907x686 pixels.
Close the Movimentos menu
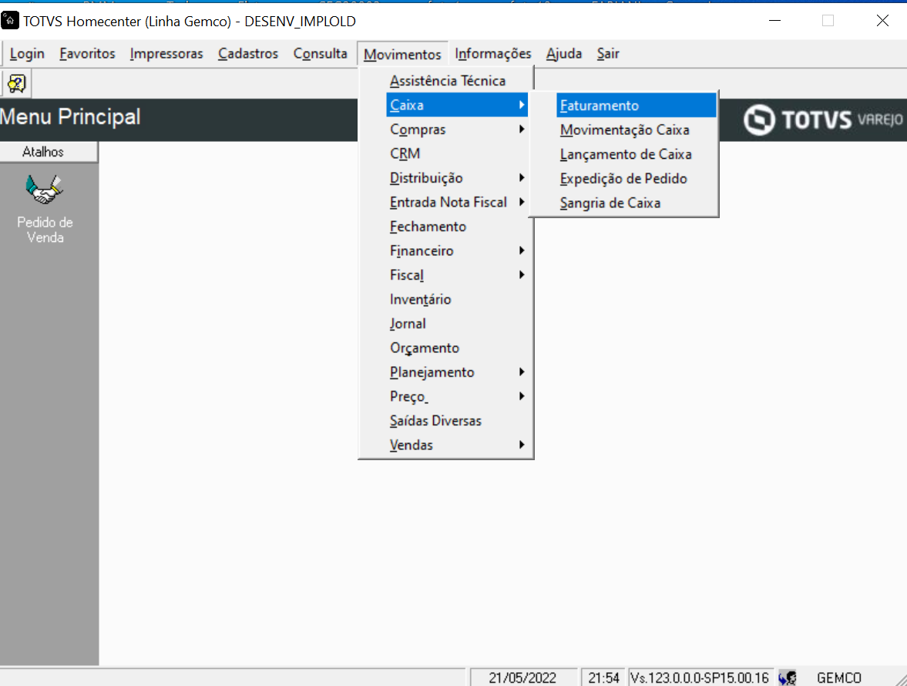click(402, 55)
